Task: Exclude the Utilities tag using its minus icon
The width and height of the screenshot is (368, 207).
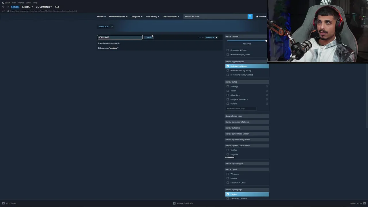Action: pos(267,103)
